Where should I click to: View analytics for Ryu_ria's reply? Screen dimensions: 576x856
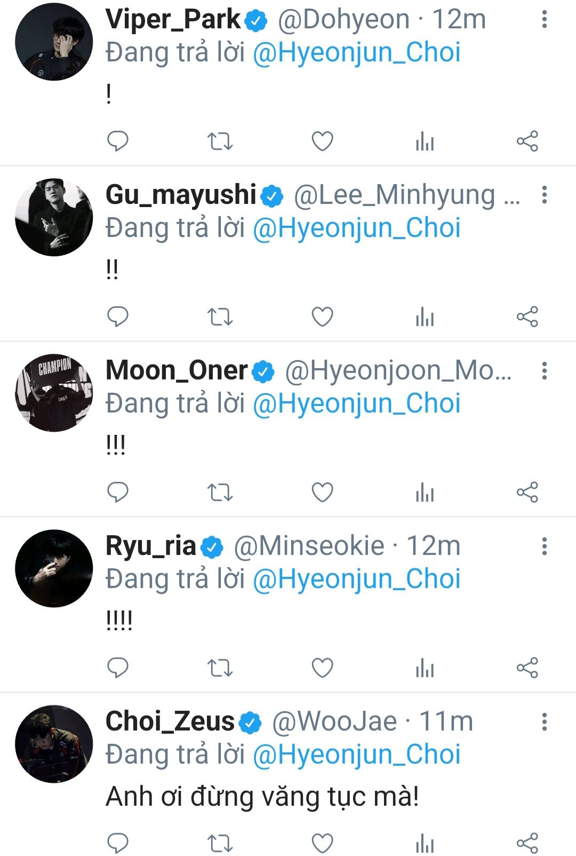425,668
